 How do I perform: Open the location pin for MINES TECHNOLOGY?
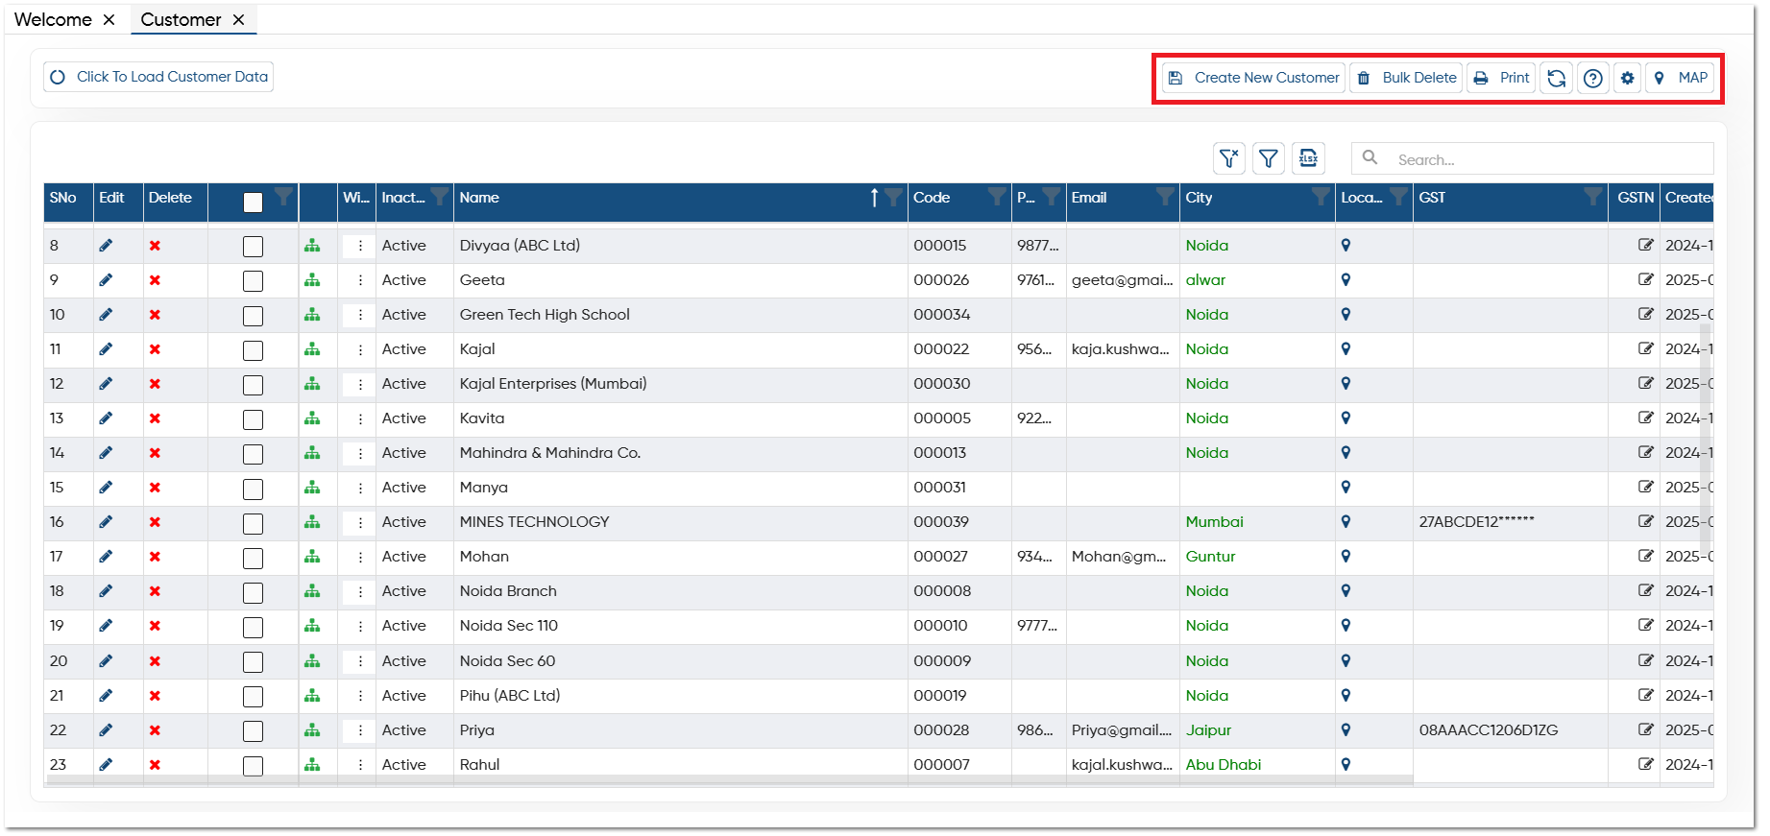click(x=1346, y=522)
